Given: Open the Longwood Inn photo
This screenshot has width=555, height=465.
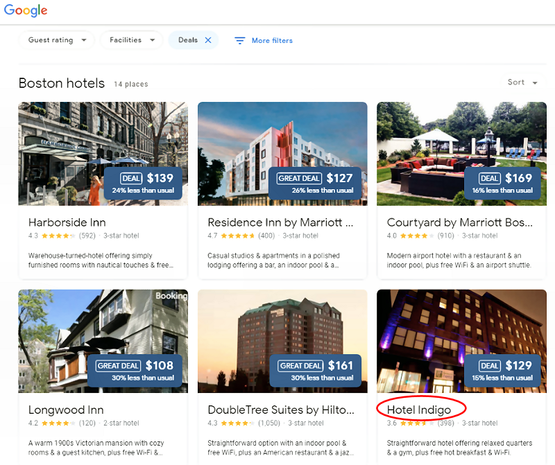Looking at the screenshot, I should [x=103, y=341].
